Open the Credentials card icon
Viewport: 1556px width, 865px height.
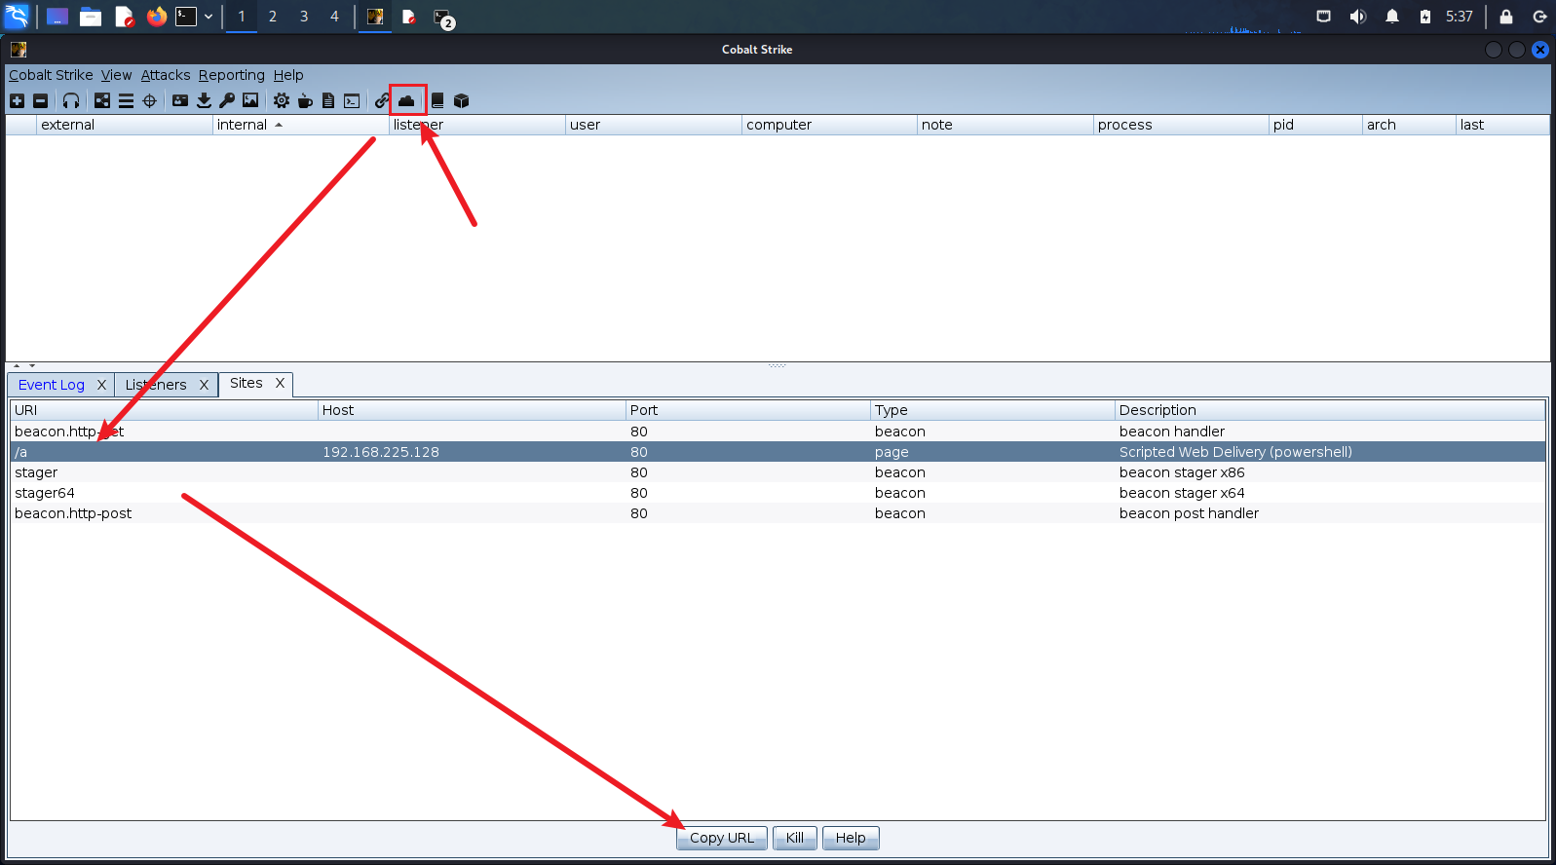pos(180,100)
